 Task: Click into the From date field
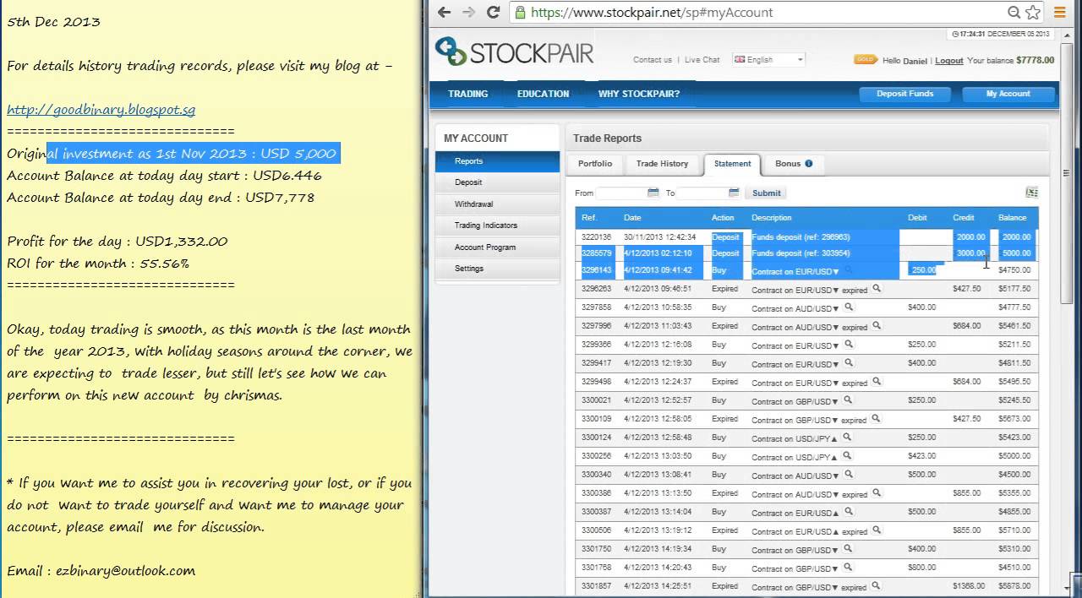point(621,193)
